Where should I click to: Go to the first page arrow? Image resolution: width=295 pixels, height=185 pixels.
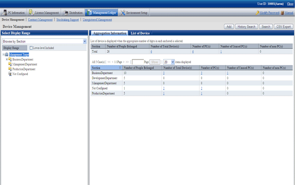pos(109,62)
